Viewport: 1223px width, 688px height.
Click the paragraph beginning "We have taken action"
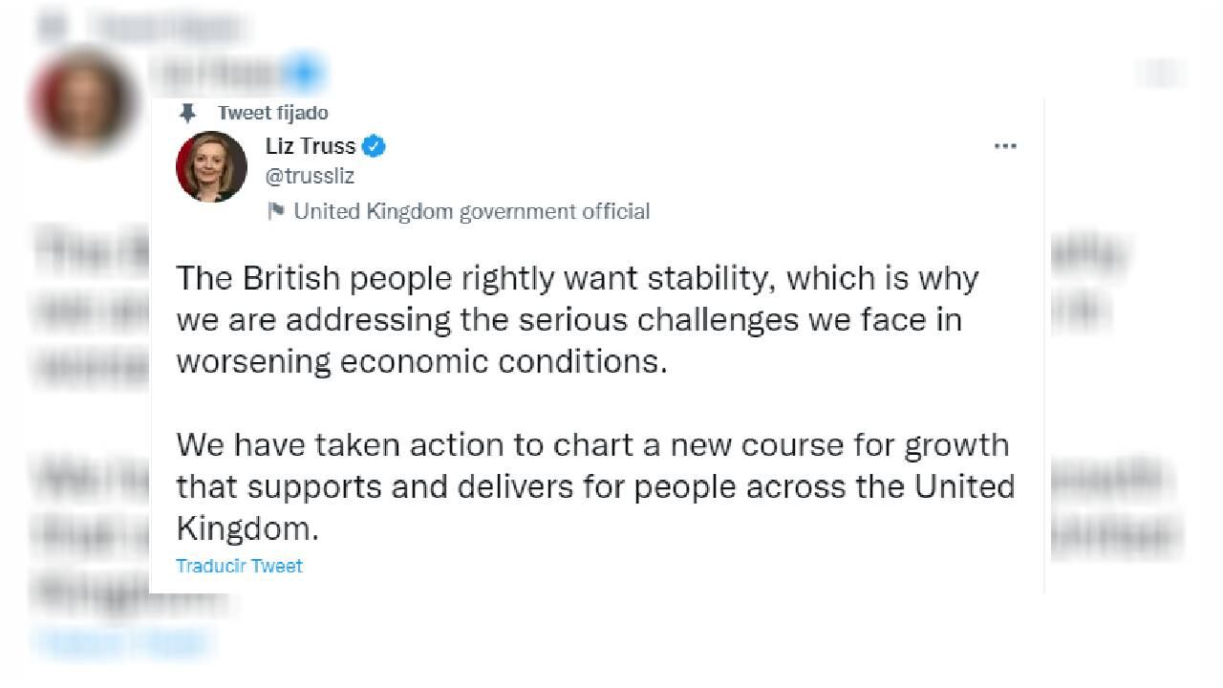[x=592, y=485]
